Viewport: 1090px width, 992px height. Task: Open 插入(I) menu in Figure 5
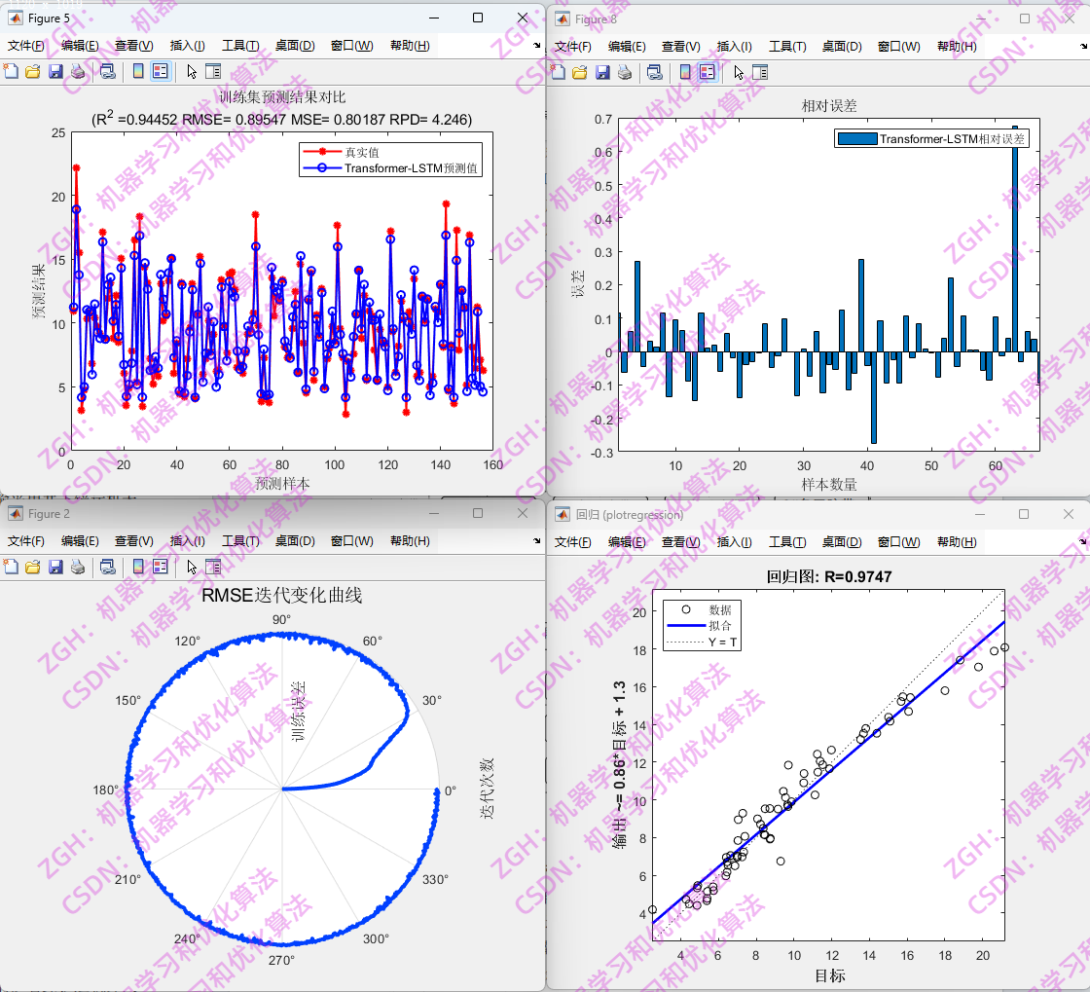187,45
